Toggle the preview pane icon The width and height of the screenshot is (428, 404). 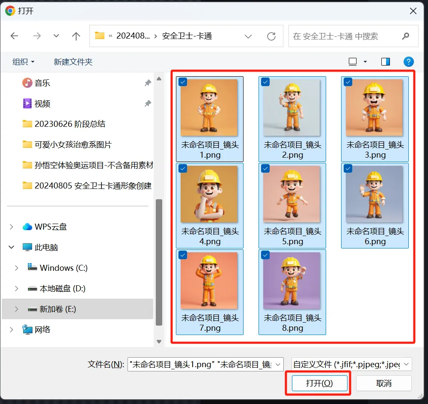point(385,62)
